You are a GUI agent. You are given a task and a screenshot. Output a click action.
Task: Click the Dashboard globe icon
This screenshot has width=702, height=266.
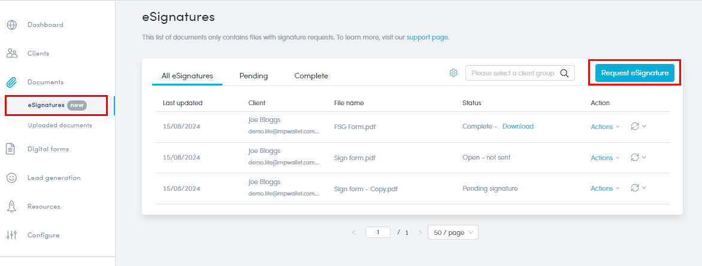pyautogui.click(x=11, y=25)
